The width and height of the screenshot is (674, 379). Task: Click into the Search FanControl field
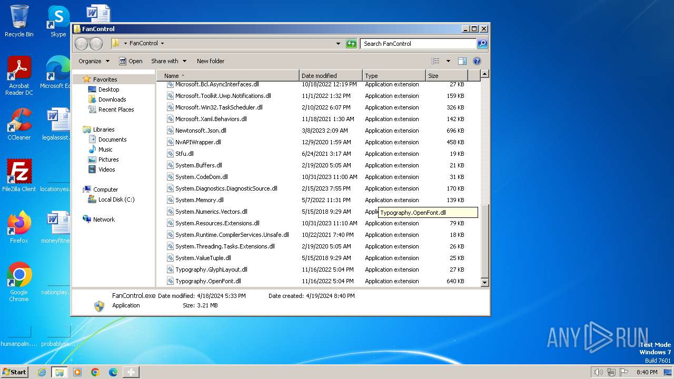tap(418, 44)
